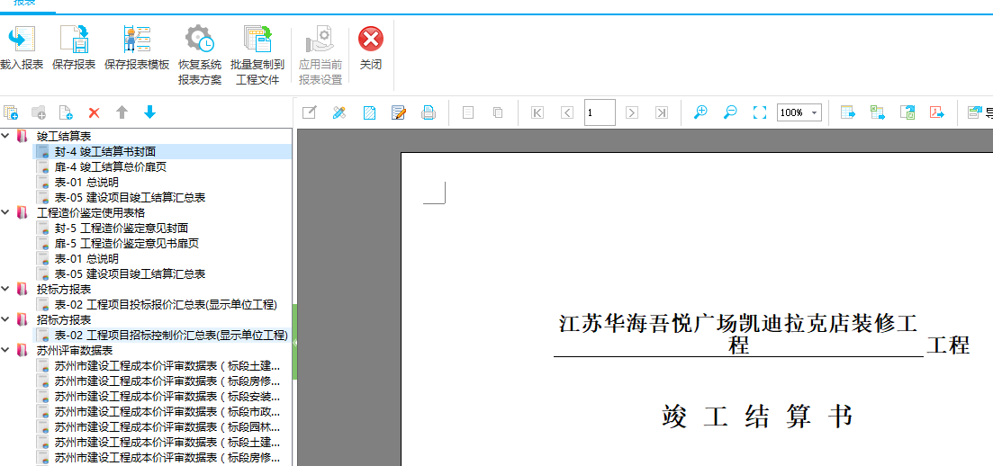Go to first page button

[x=537, y=112]
